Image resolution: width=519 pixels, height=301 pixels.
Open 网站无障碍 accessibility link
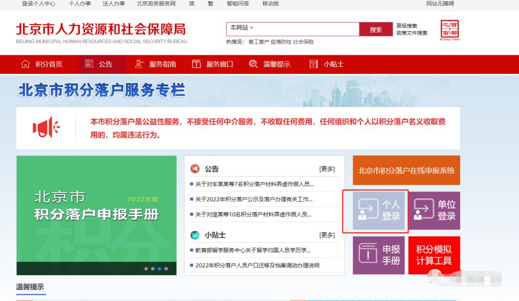pos(440,4)
